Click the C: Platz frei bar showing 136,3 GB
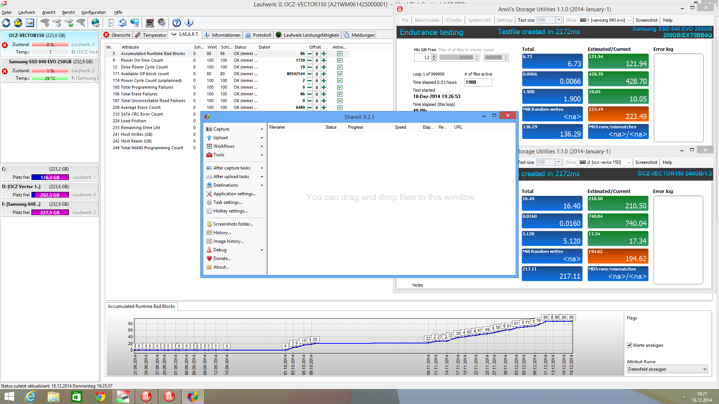Viewport: 719px width, 404px height. tap(50, 177)
